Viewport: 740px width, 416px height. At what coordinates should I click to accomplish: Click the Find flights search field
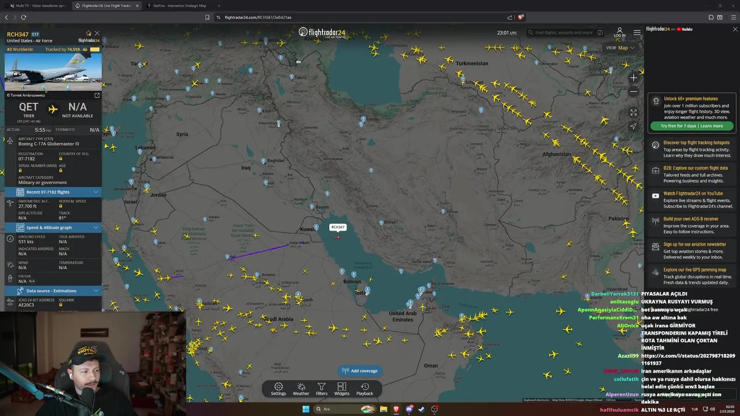[x=564, y=32]
